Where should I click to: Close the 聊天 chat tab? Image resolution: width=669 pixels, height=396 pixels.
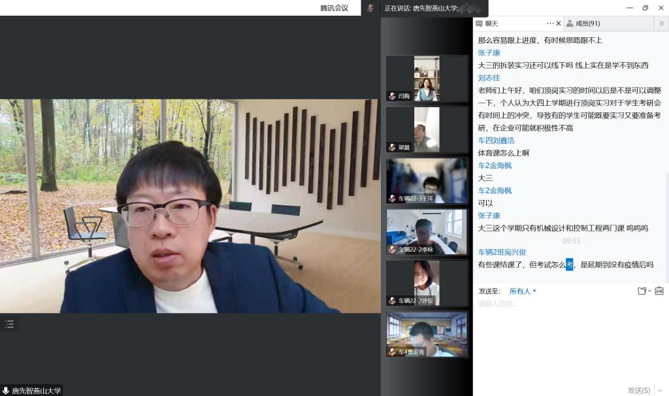pyautogui.click(x=559, y=24)
